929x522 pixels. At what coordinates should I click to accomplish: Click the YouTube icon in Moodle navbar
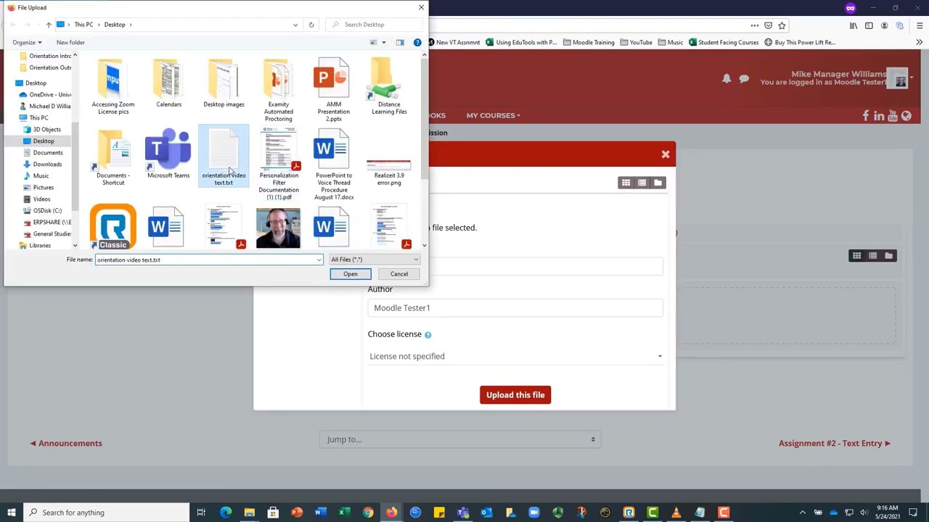(893, 116)
